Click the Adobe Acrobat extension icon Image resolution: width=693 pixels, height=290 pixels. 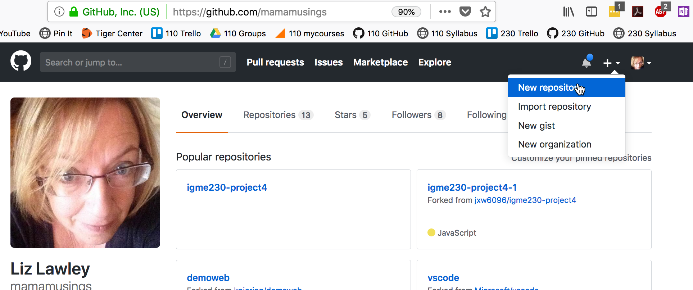[x=638, y=12]
